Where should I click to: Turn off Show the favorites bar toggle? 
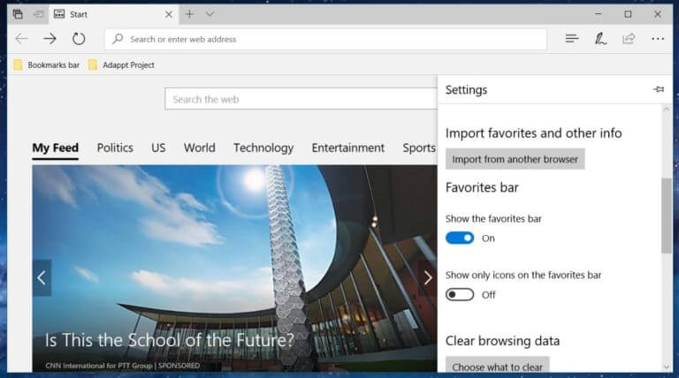(x=460, y=238)
